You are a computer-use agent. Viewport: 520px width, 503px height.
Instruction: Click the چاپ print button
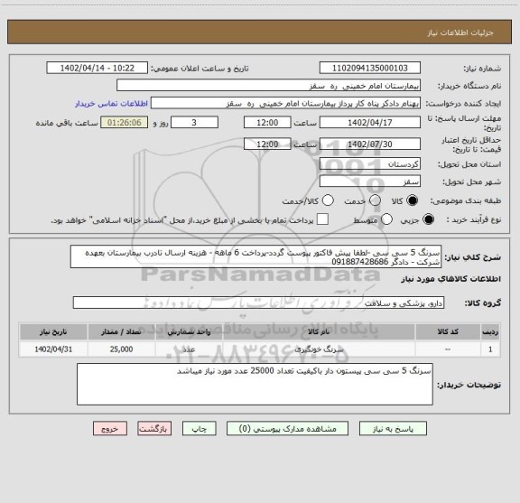(x=199, y=429)
